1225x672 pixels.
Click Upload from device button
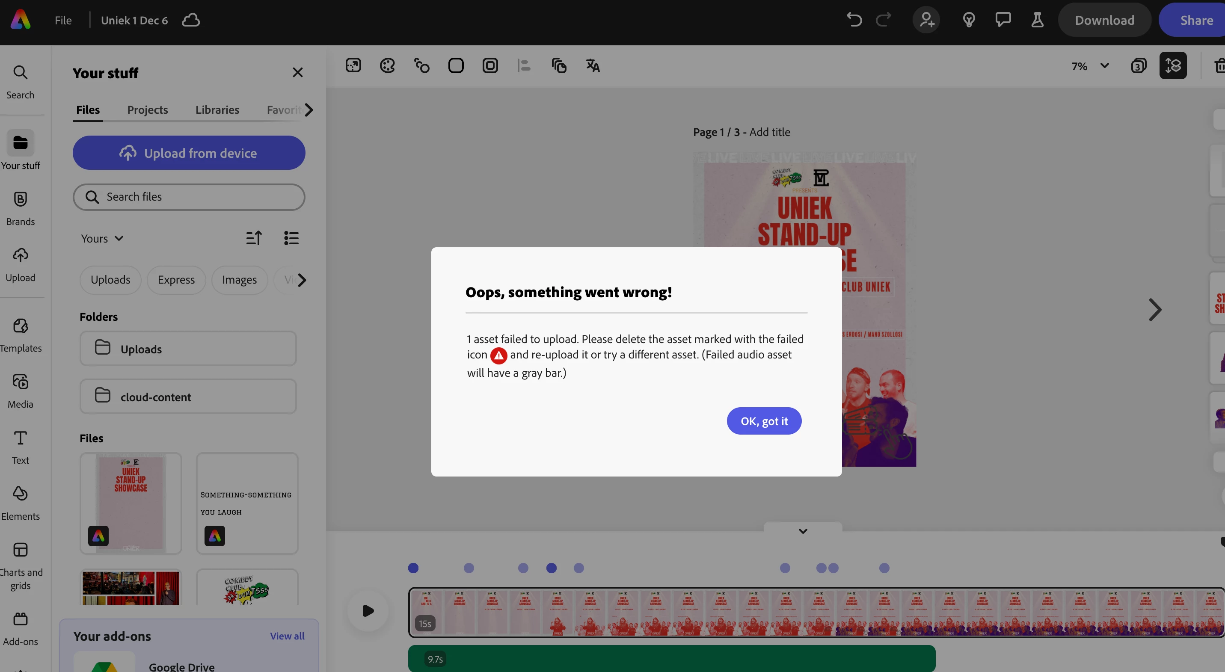point(189,153)
